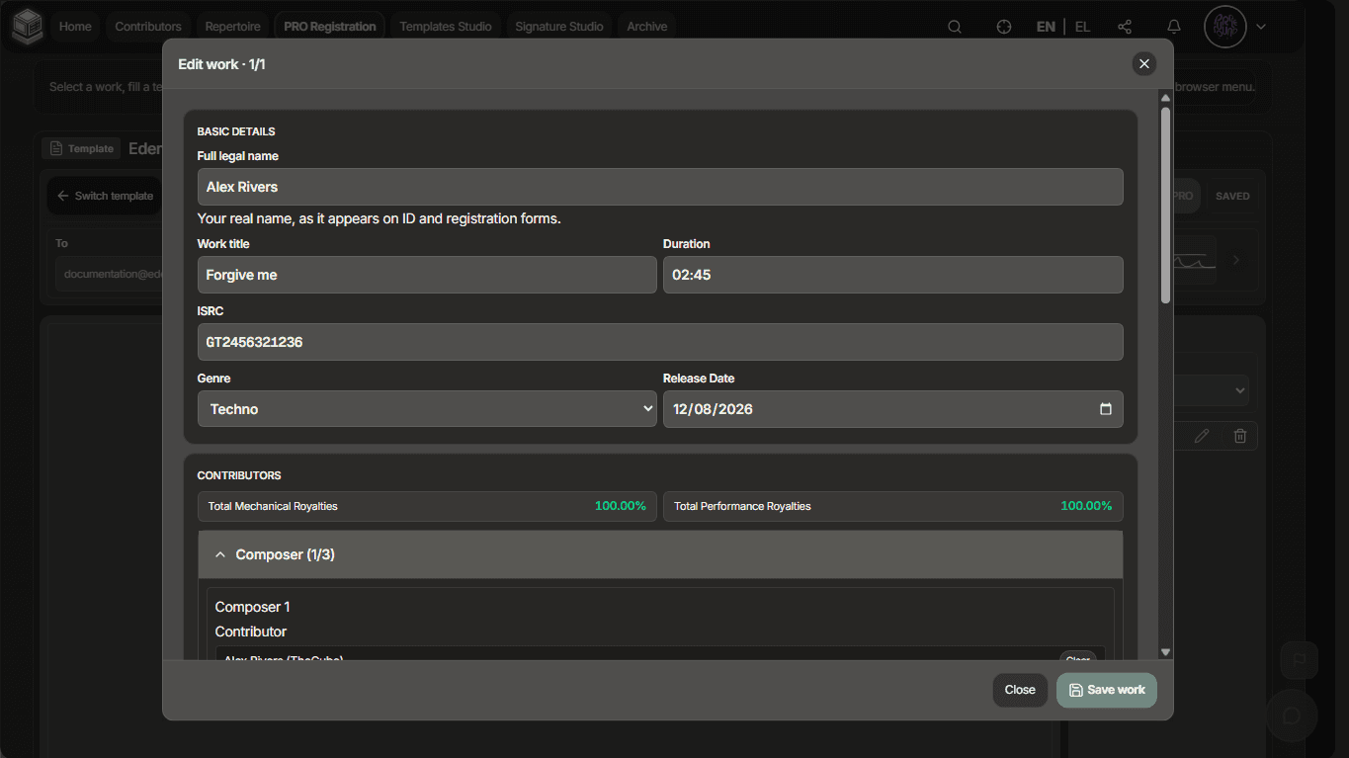Click the user avatar profile picture

[x=1225, y=27]
